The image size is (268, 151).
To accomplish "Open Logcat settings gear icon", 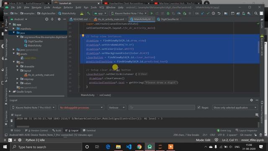I will [251, 100].
